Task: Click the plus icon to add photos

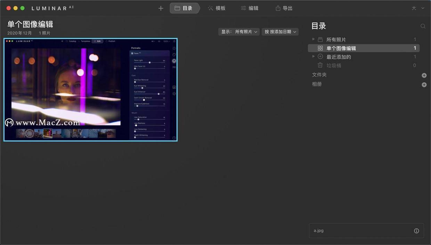Action: [x=161, y=8]
